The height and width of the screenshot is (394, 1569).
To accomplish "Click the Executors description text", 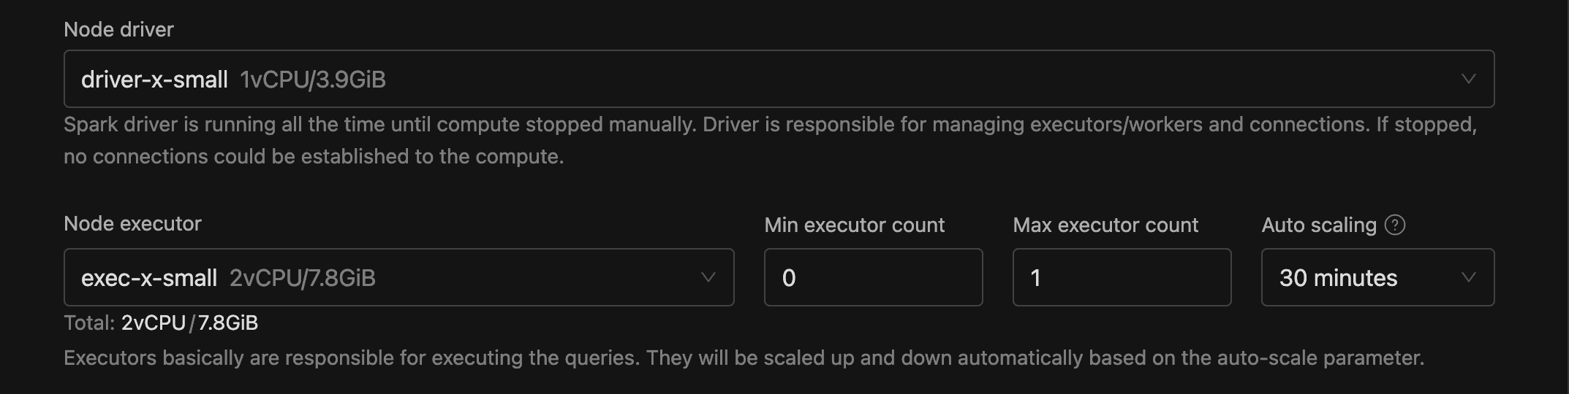I will [744, 358].
